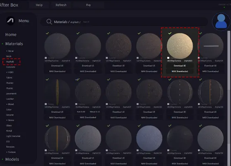This screenshot has width=231, height=166.
Task: Open the Help menu
Action: pyautogui.click(x=39, y=5)
